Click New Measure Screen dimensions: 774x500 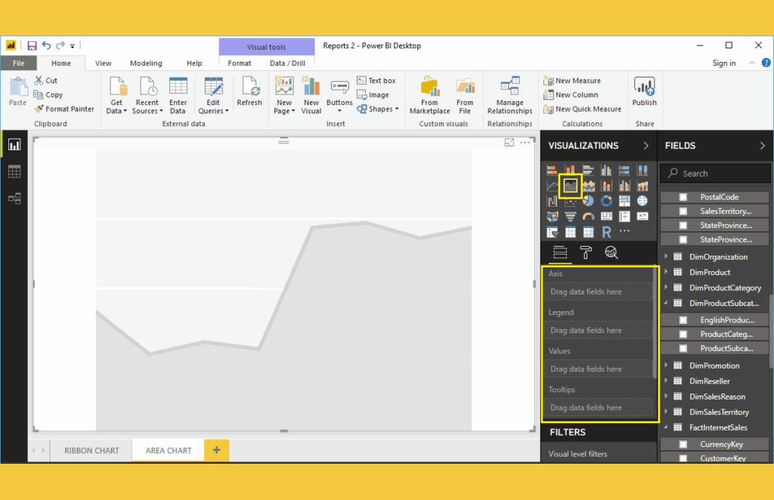point(572,80)
